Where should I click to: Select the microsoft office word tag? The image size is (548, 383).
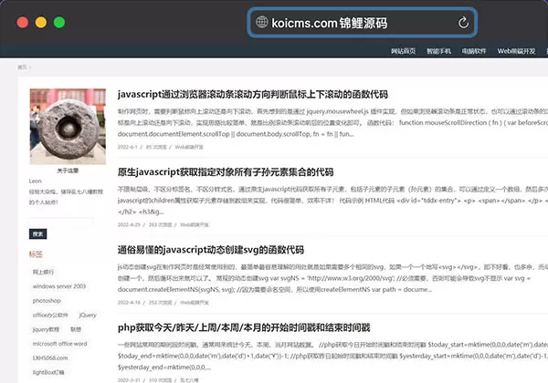tap(59, 344)
